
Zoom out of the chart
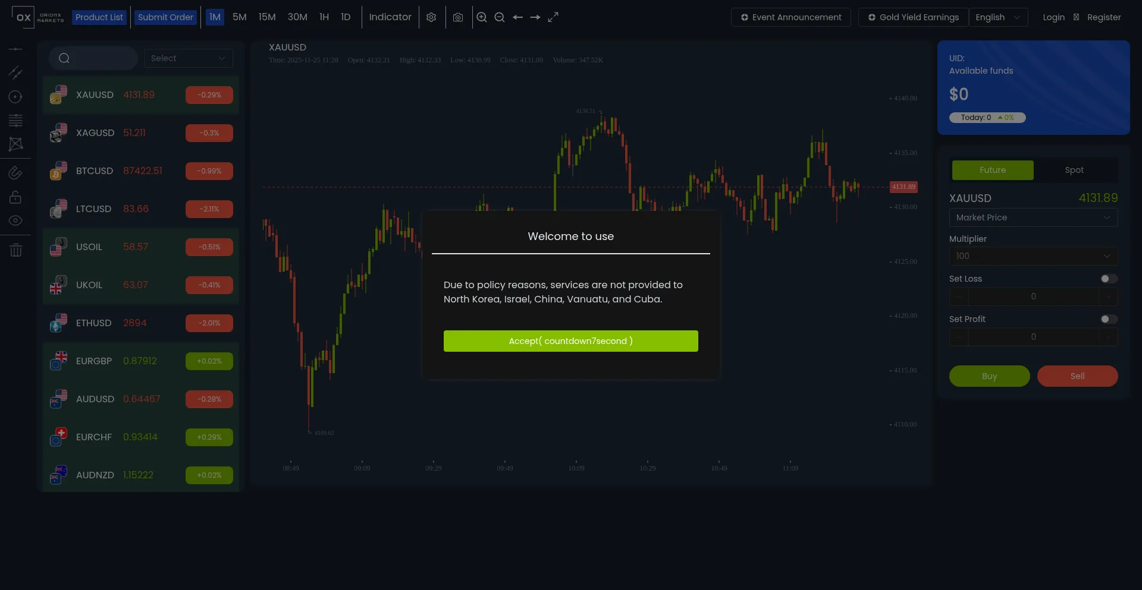tap(500, 17)
